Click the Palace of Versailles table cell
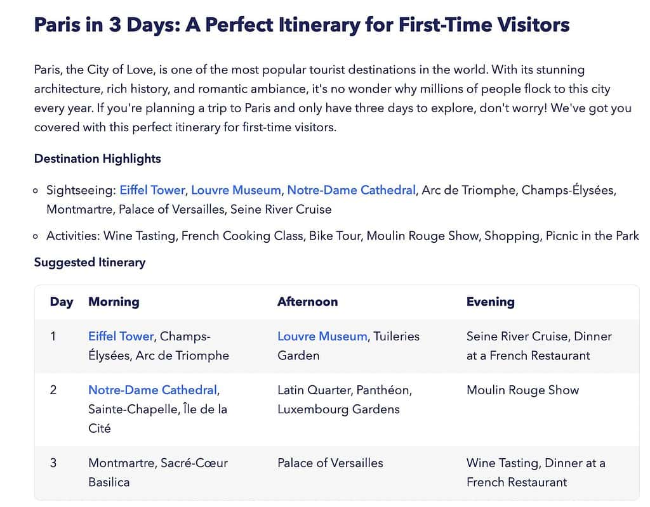The width and height of the screenshot is (650, 507). (x=330, y=463)
